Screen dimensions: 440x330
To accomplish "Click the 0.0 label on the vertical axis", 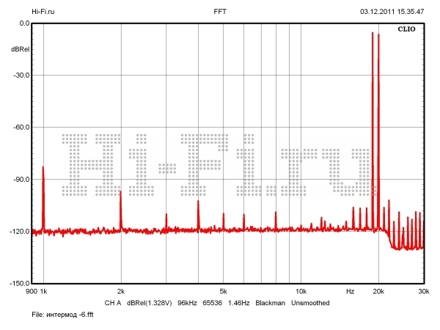I will (23, 23).
